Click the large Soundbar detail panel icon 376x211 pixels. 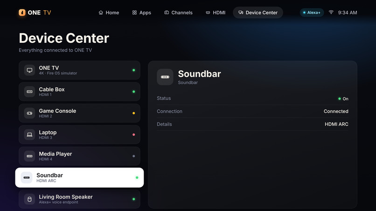pos(165,77)
